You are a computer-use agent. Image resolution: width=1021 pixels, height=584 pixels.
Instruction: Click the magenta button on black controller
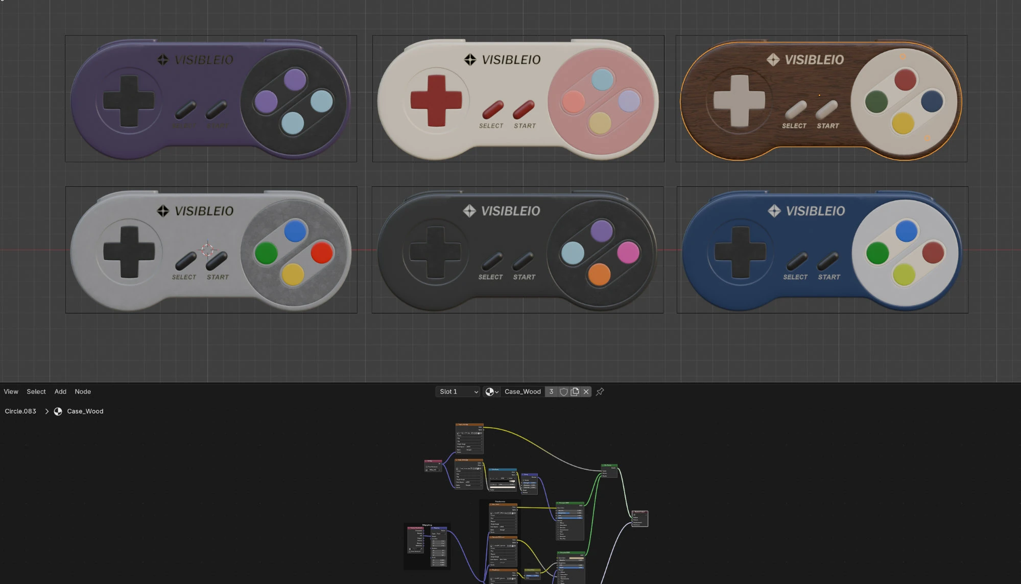(x=628, y=252)
